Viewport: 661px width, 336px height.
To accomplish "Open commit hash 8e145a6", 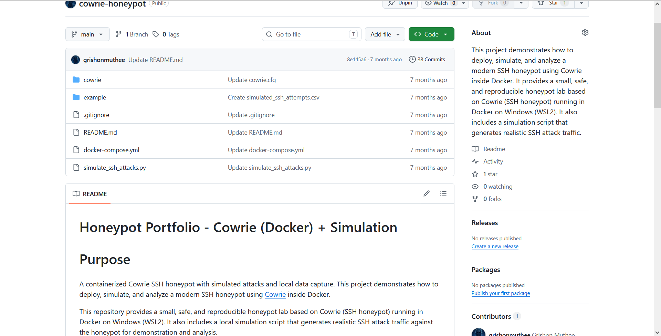I will coord(357,60).
